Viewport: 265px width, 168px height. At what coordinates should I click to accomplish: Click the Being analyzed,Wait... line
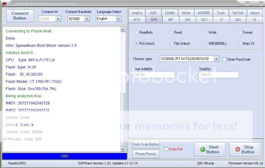point(25,96)
